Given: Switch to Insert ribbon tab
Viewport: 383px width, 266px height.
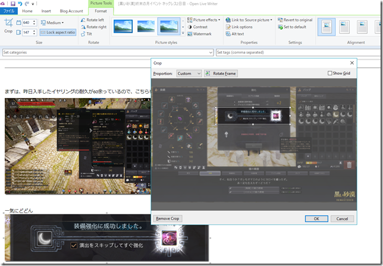Looking at the screenshot, I should [46, 11].
